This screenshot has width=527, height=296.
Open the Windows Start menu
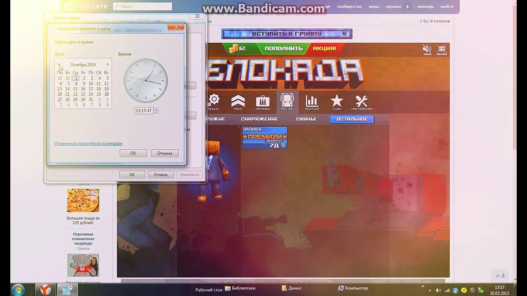point(18,289)
